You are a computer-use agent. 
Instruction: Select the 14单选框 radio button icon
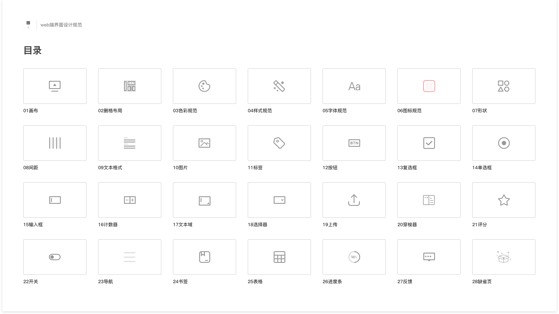[504, 143]
